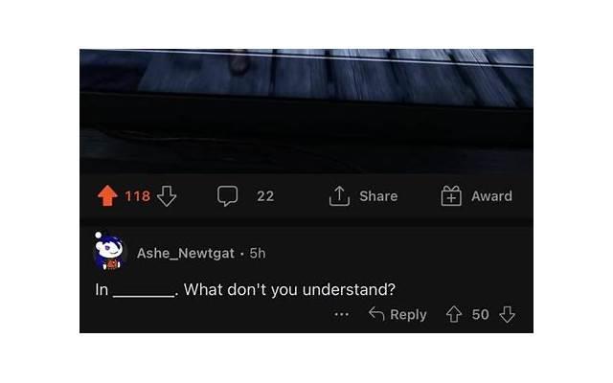Click the 22 comments count
613x383 pixels.
[x=265, y=195]
